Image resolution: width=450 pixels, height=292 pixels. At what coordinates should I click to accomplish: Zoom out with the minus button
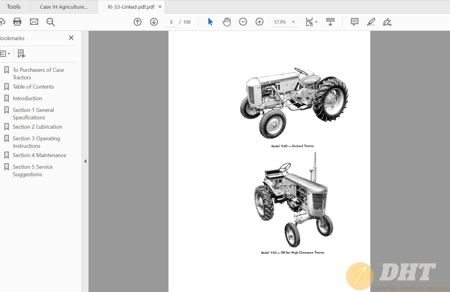tap(243, 22)
